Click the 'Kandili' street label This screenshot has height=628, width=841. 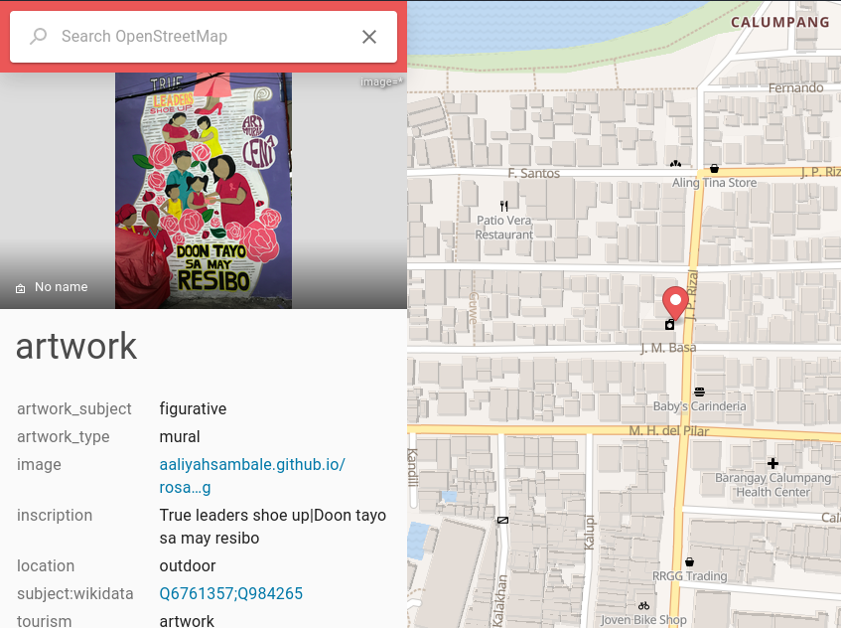[412, 467]
